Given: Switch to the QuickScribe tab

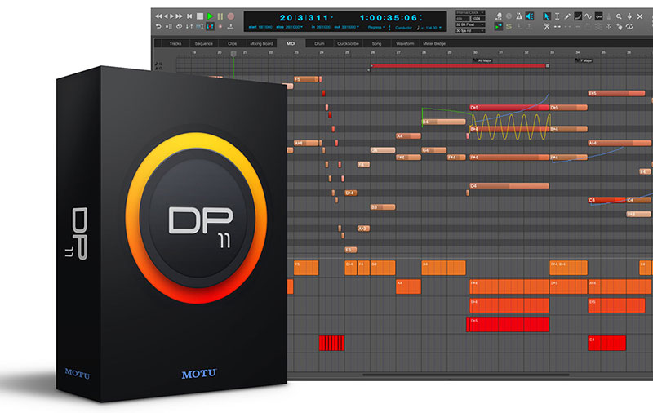Looking at the screenshot, I should 348,43.
